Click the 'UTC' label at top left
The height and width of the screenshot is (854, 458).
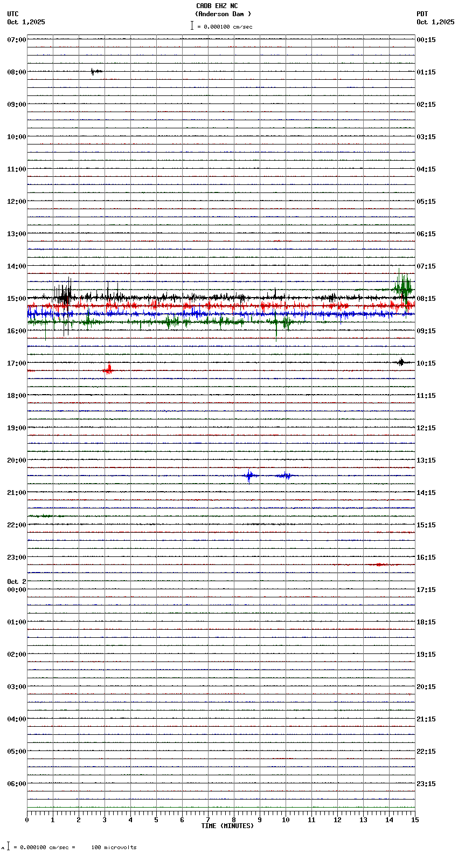(13, 14)
